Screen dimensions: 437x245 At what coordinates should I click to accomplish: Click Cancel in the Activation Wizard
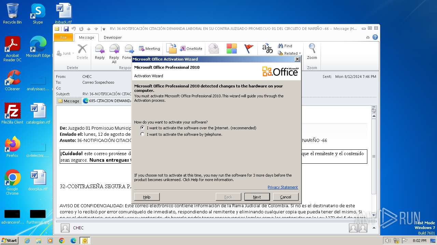(286, 197)
